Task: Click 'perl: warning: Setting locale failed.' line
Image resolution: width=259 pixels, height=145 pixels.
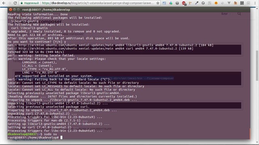Action: [41, 56]
